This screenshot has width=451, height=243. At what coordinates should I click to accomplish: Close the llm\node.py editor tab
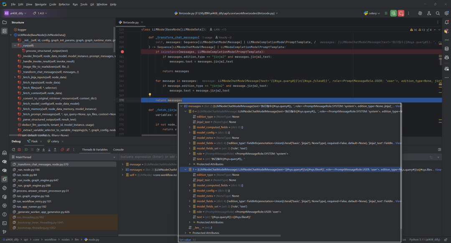pos(142,22)
